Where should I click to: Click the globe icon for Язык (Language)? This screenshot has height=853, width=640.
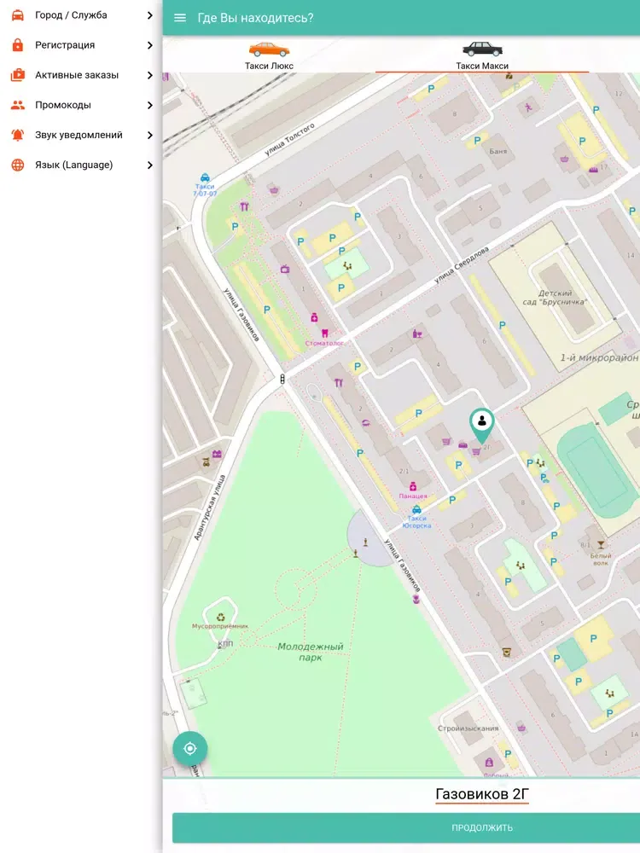coord(18,165)
